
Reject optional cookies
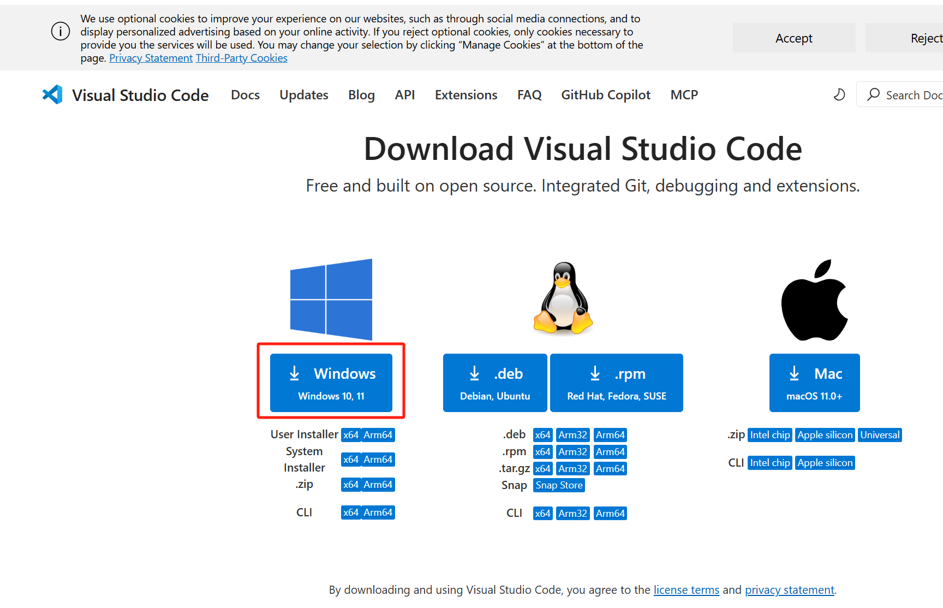(904, 38)
